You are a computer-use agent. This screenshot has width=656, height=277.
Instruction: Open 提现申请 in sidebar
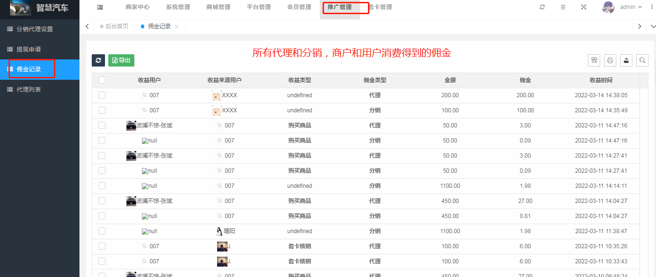40,49
